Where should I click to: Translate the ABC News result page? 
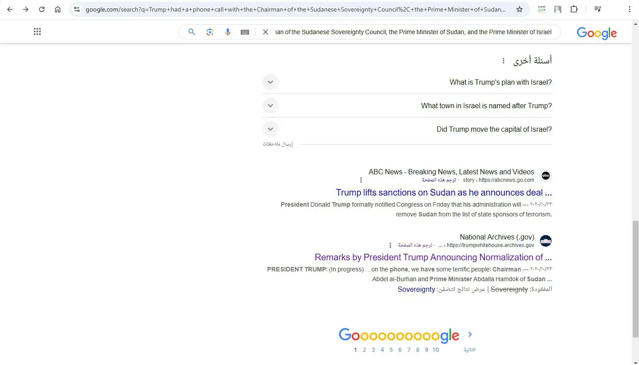click(x=439, y=180)
